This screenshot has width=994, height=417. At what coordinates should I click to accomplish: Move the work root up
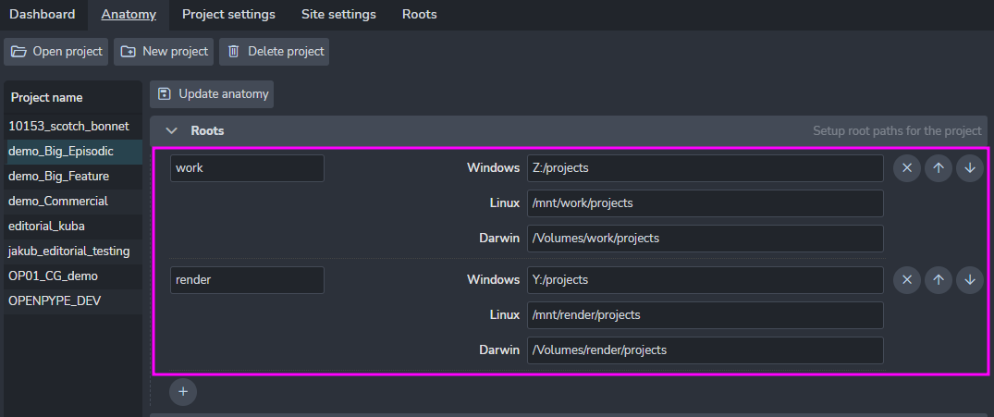point(938,168)
